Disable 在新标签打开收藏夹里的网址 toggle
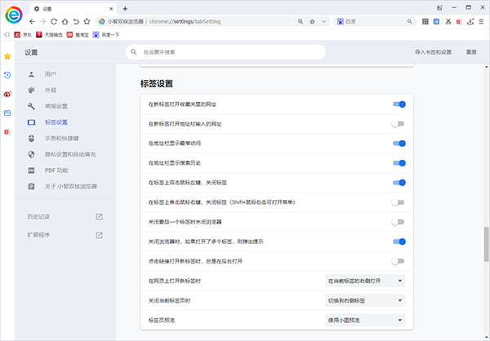The height and width of the screenshot is (341, 490). (x=399, y=104)
